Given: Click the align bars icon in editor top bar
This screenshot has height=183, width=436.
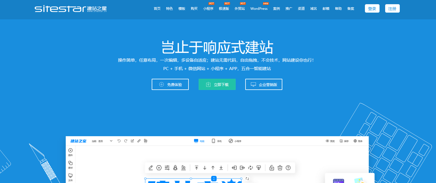Looking at the screenshot, I should 146,141.
